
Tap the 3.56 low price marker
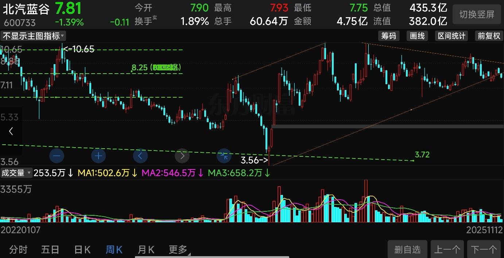click(255, 160)
